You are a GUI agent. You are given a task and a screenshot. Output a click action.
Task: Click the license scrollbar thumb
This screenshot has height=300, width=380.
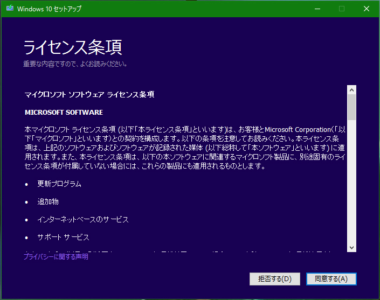click(351, 107)
